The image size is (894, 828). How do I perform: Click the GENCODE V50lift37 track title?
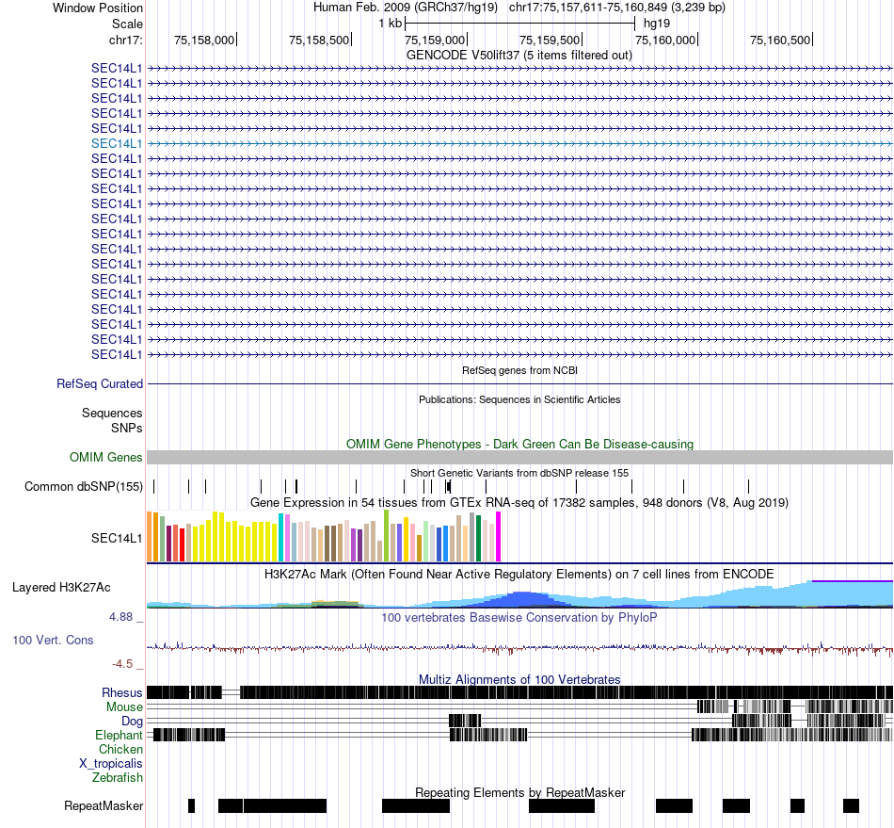[519, 56]
